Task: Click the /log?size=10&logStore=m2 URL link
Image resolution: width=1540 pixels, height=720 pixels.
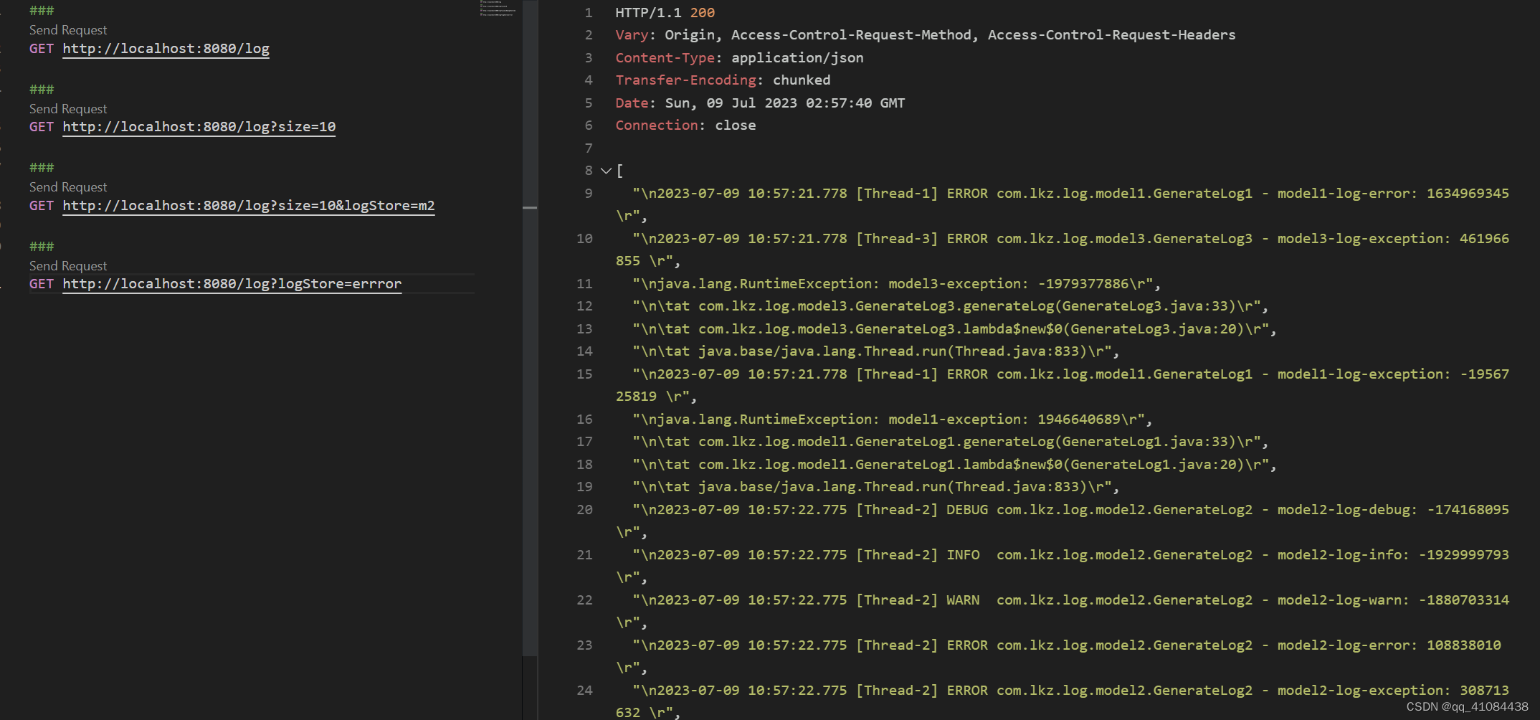Action: tap(248, 205)
